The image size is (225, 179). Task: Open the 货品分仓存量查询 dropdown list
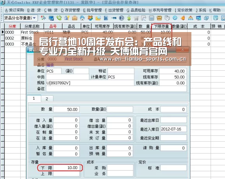click(34, 18)
